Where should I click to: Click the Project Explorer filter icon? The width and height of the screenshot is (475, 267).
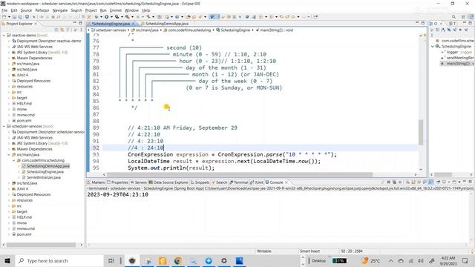point(68,30)
